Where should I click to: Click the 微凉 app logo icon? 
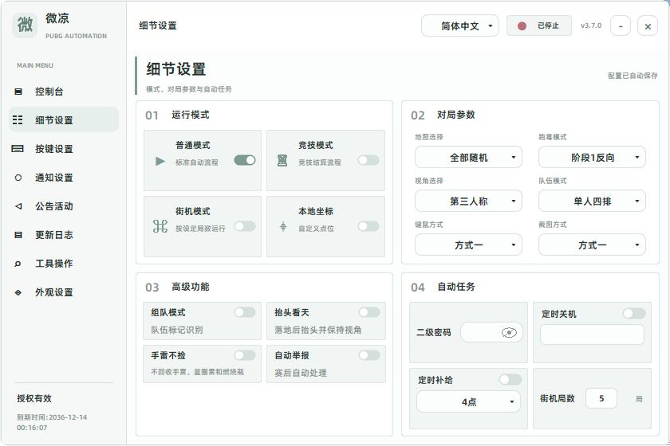click(25, 25)
